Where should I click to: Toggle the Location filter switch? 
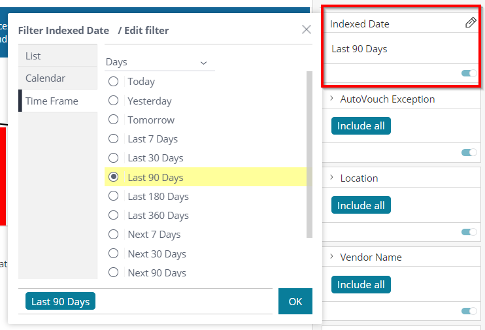click(x=469, y=232)
